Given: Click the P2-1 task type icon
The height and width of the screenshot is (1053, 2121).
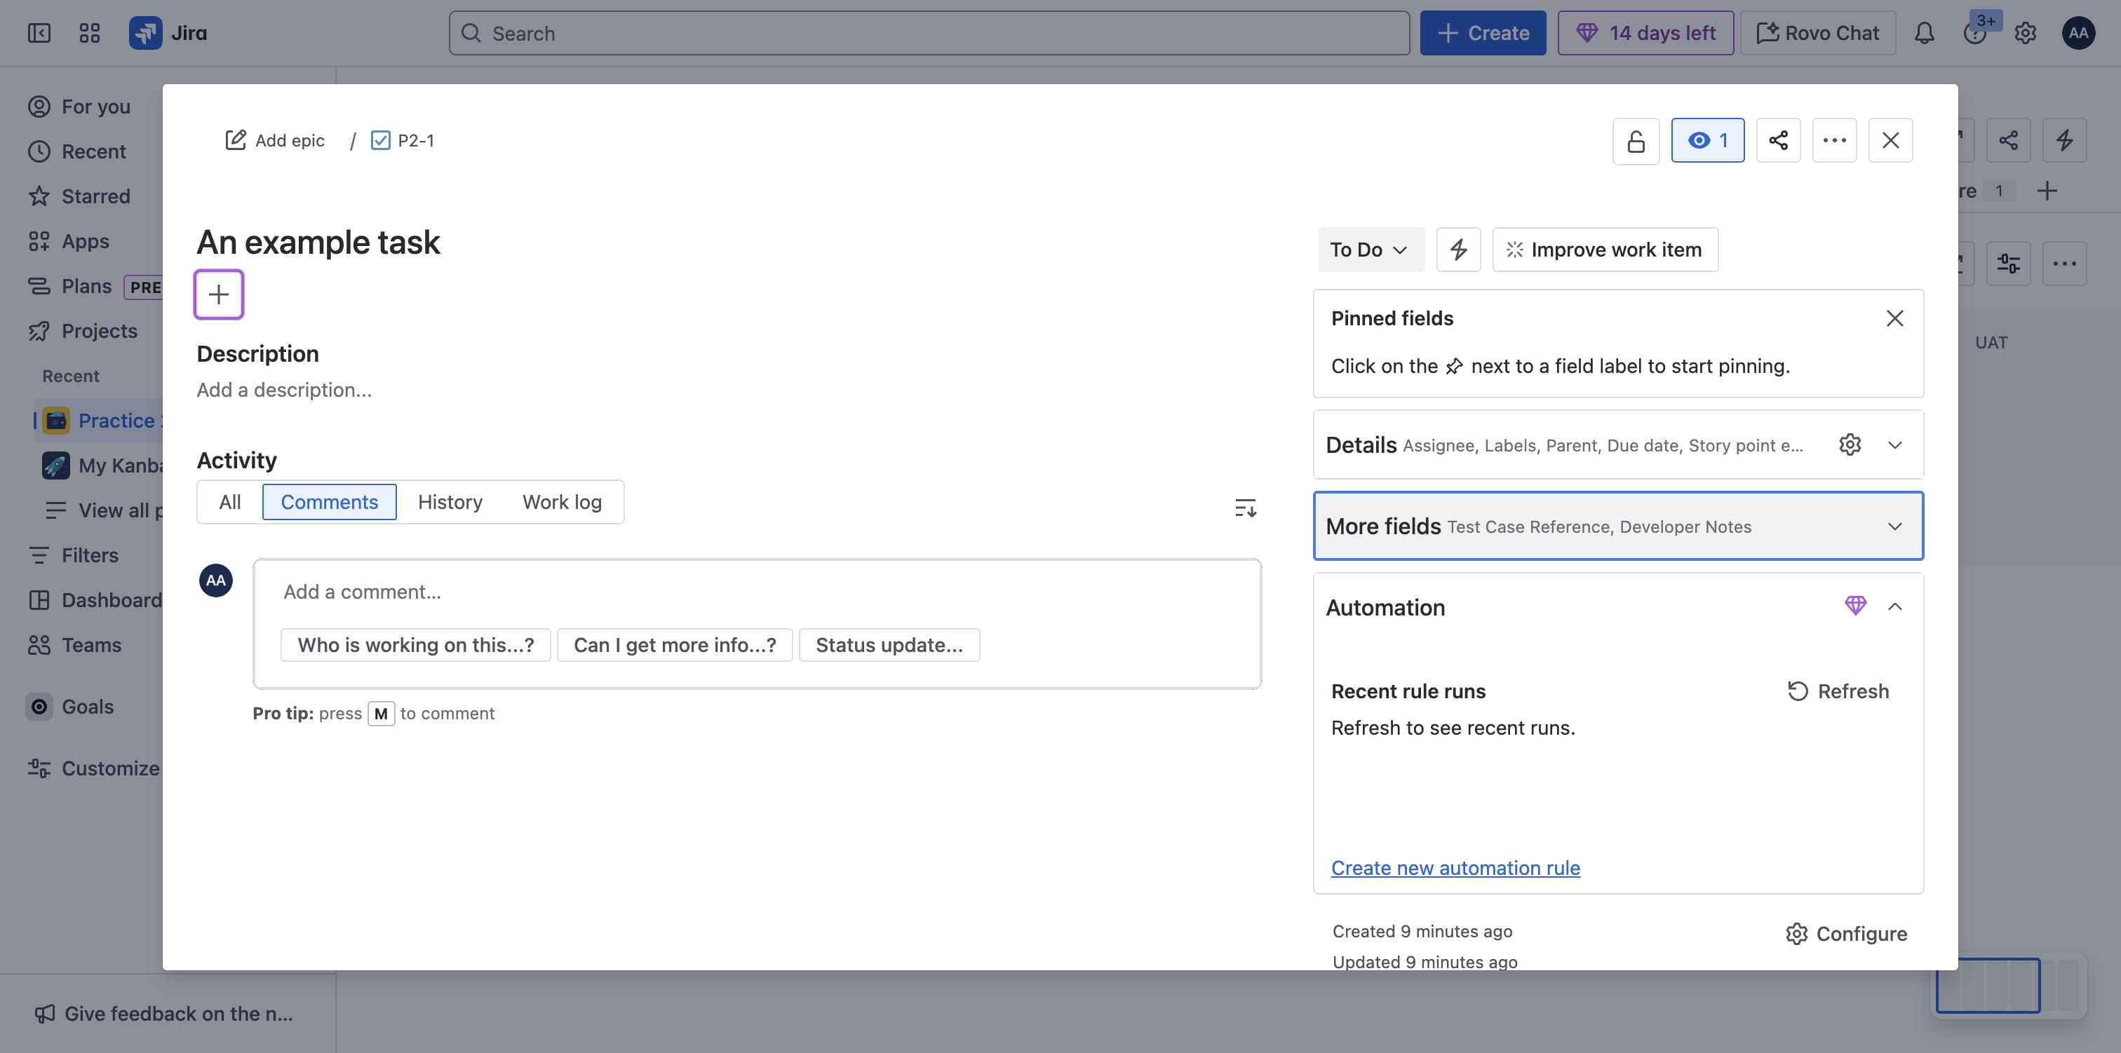Looking at the screenshot, I should tap(380, 140).
